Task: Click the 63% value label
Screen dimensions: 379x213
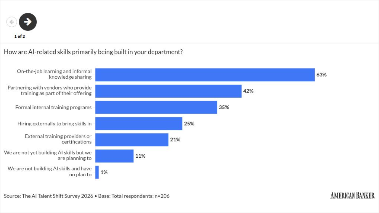Action: [x=322, y=75]
